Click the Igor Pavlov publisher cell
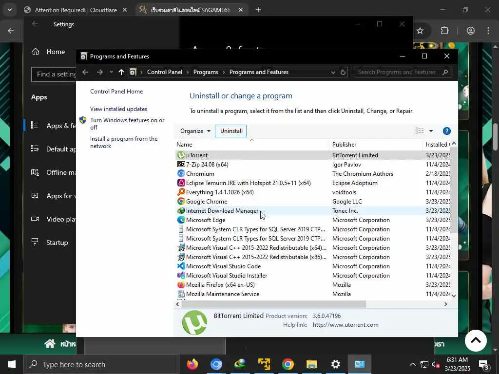This screenshot has width=499, height=374. pos(346,165)
